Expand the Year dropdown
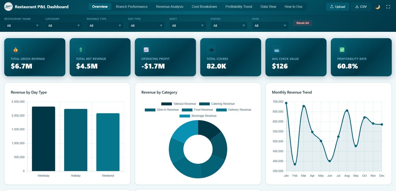 [x=270, y=26]
